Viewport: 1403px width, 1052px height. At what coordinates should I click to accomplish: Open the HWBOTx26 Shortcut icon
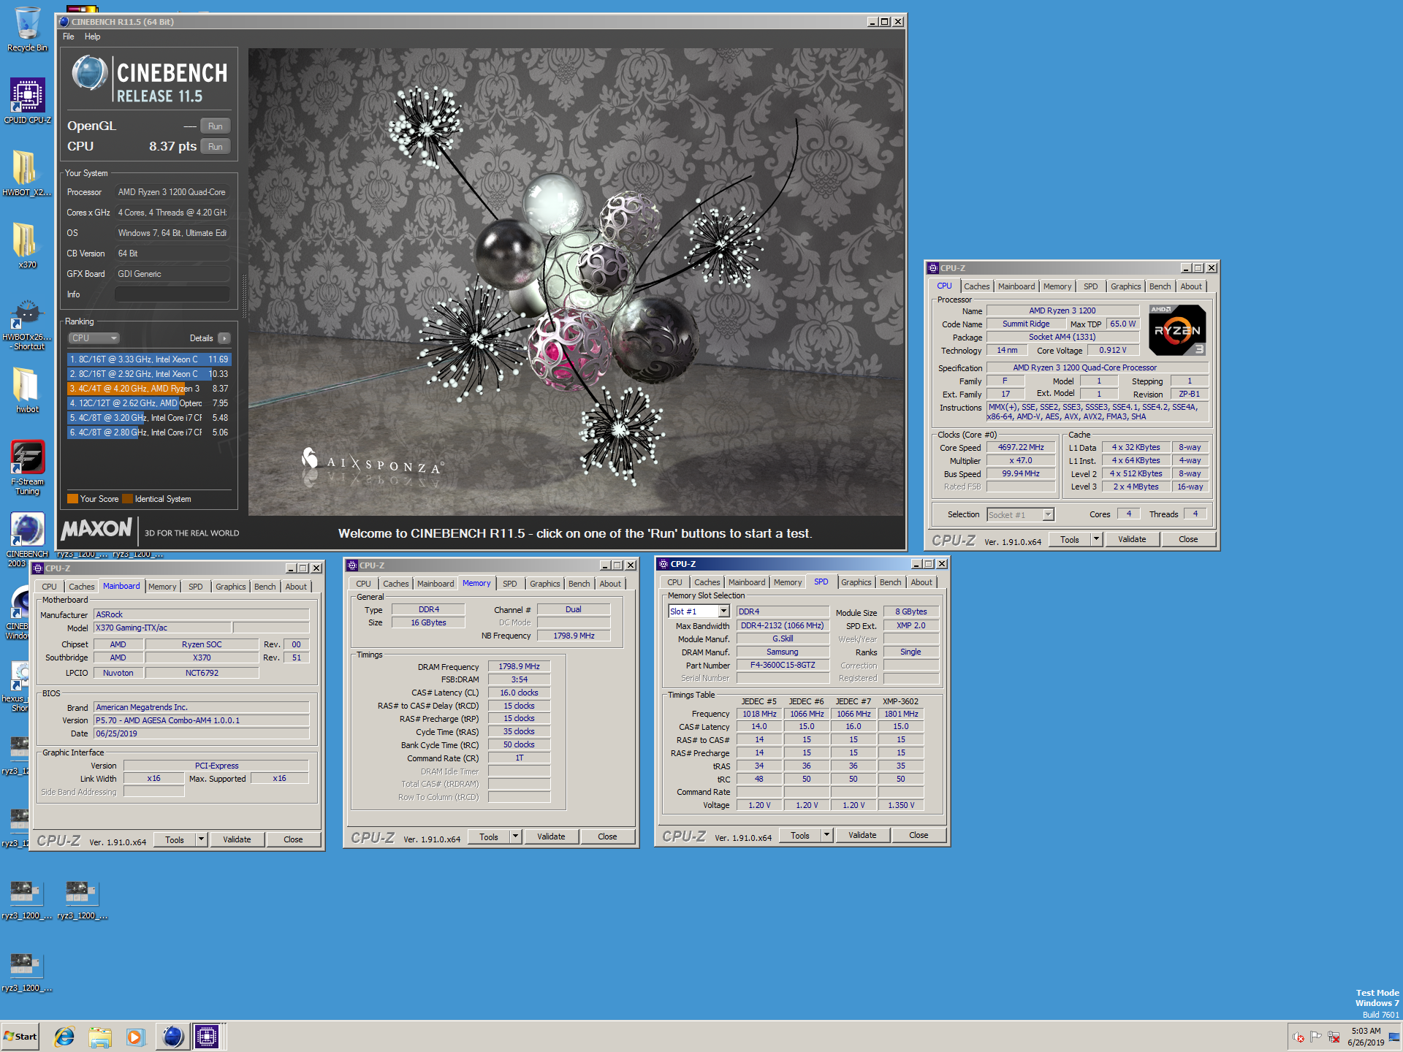click(x=27, y=324)
